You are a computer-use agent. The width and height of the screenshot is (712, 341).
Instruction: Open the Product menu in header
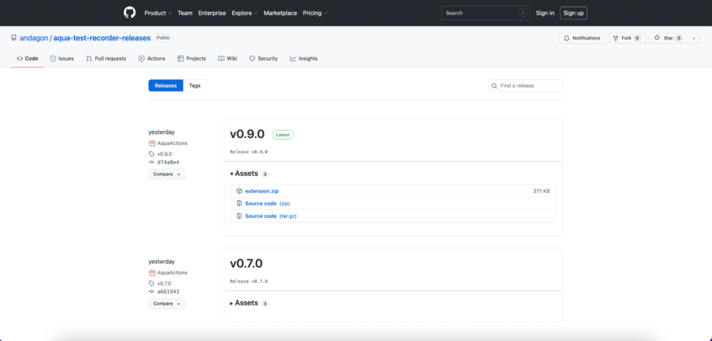157,13
